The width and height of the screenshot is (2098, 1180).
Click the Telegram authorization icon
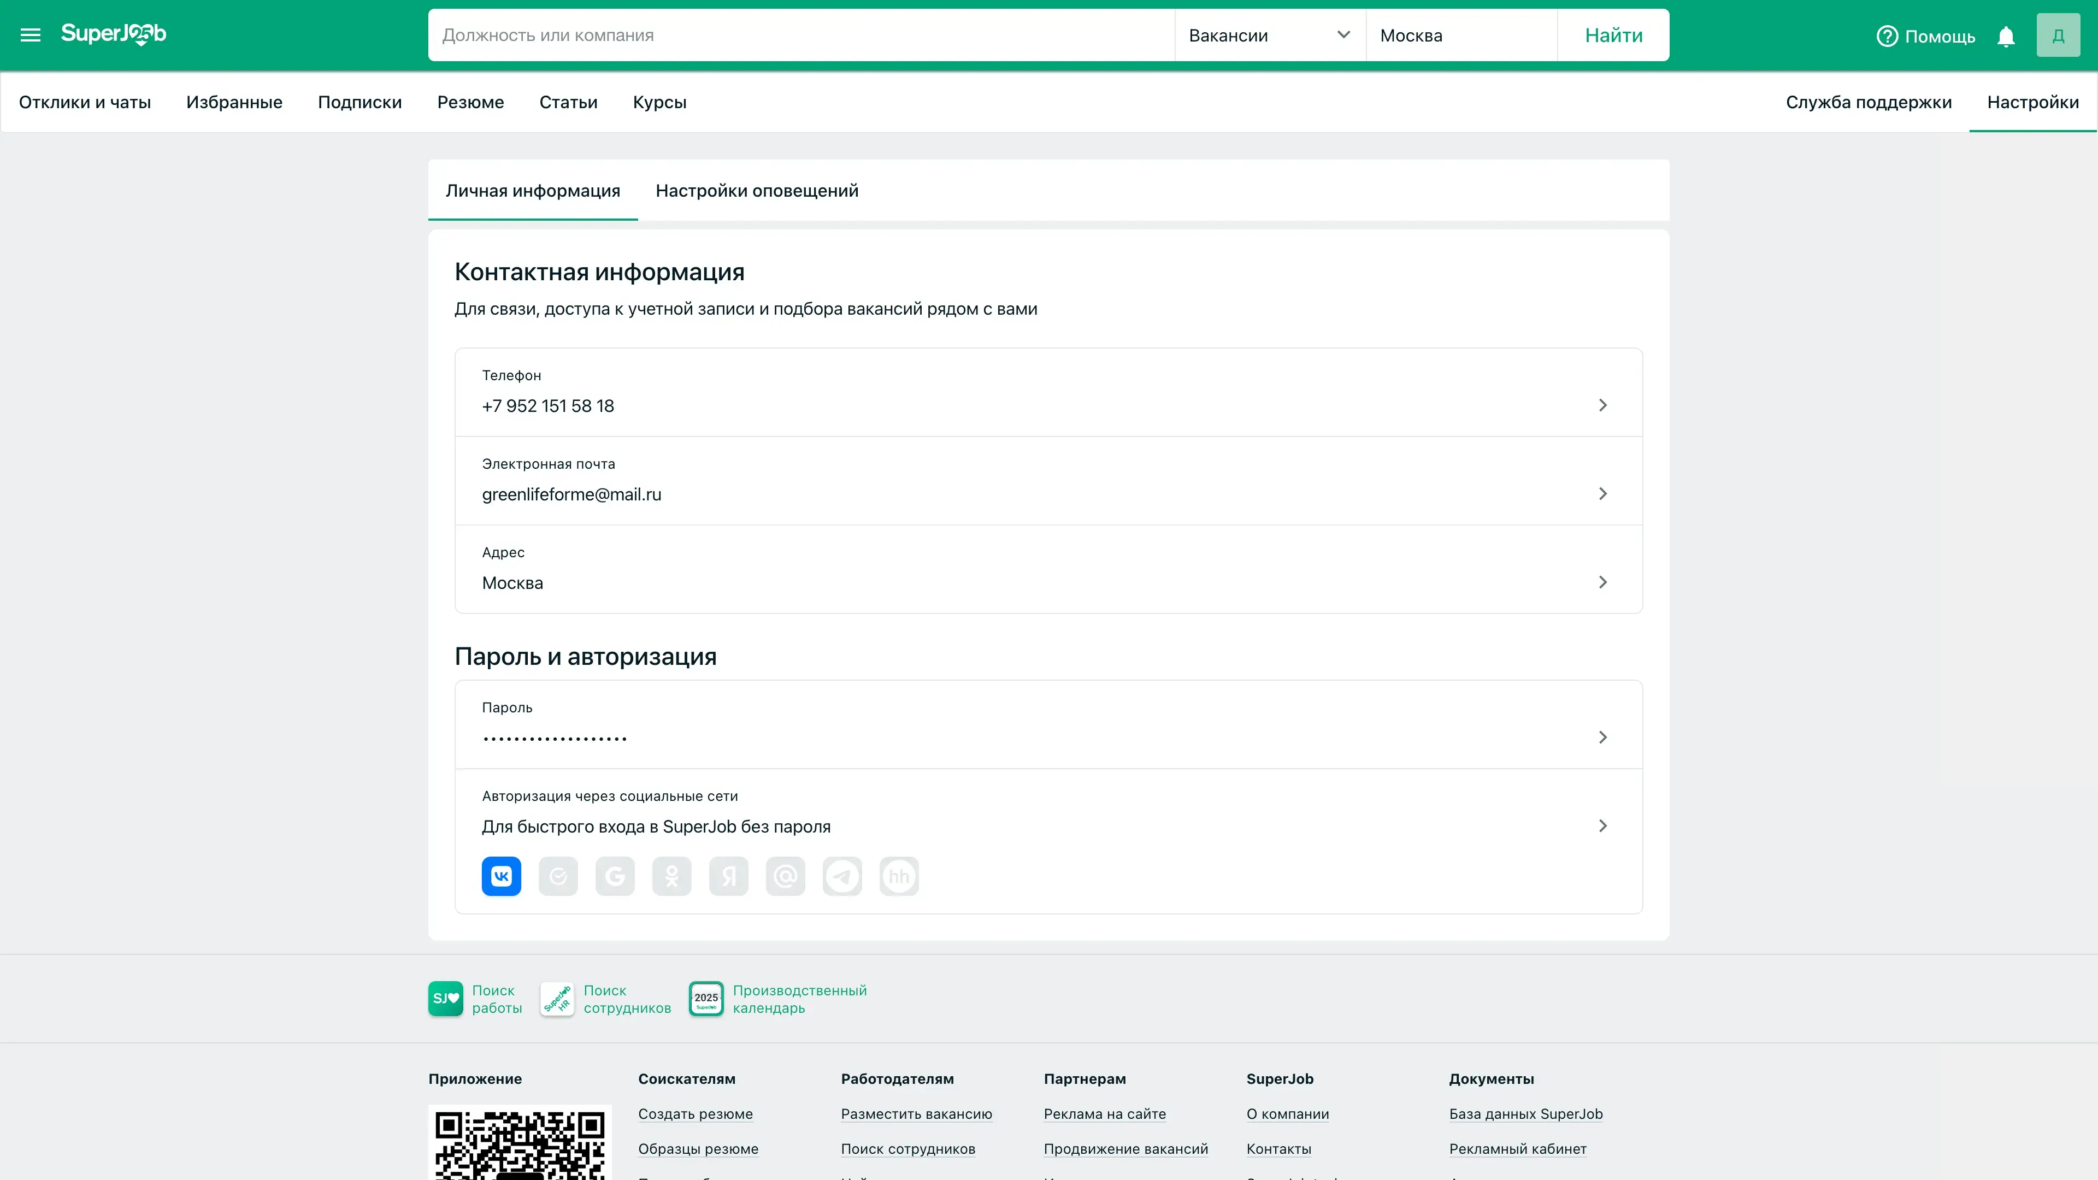842,876
